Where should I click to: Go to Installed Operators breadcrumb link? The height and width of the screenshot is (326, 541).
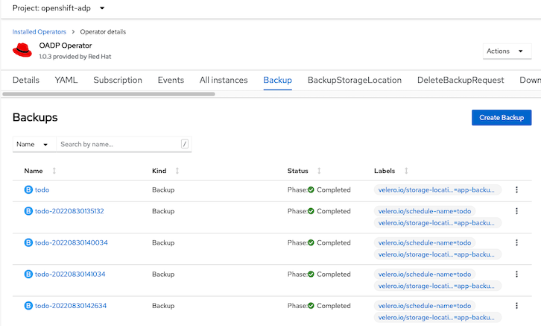click(39, 32)
